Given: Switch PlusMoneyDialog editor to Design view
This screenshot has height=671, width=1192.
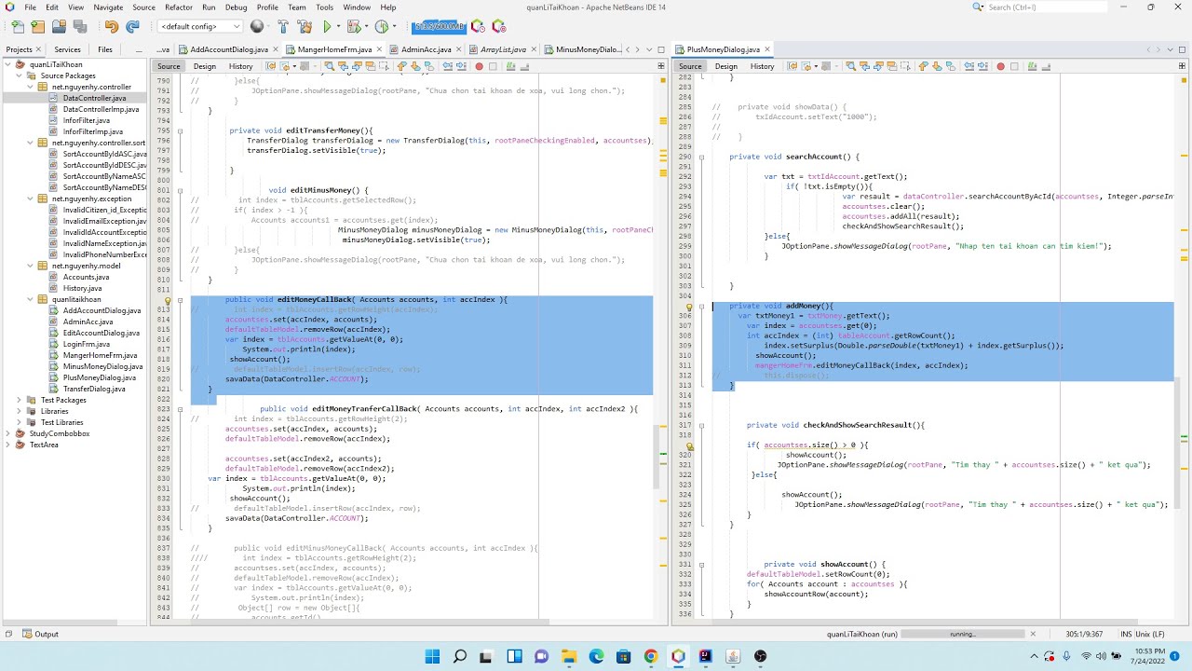Looking at the screenshot, I should pos(726,66).
